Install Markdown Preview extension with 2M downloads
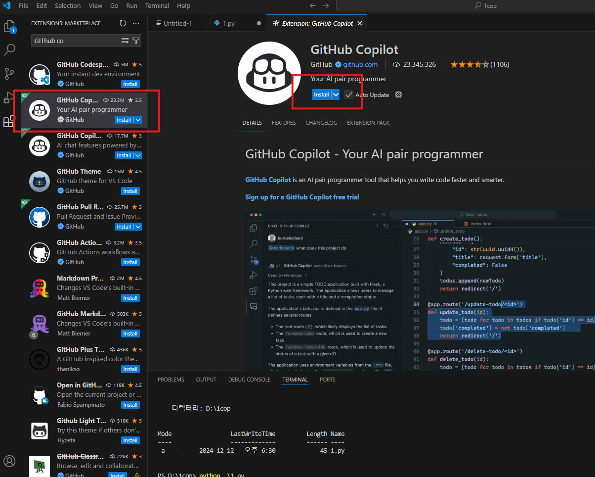This screenshot has width=595, height=477. (130, 298)
